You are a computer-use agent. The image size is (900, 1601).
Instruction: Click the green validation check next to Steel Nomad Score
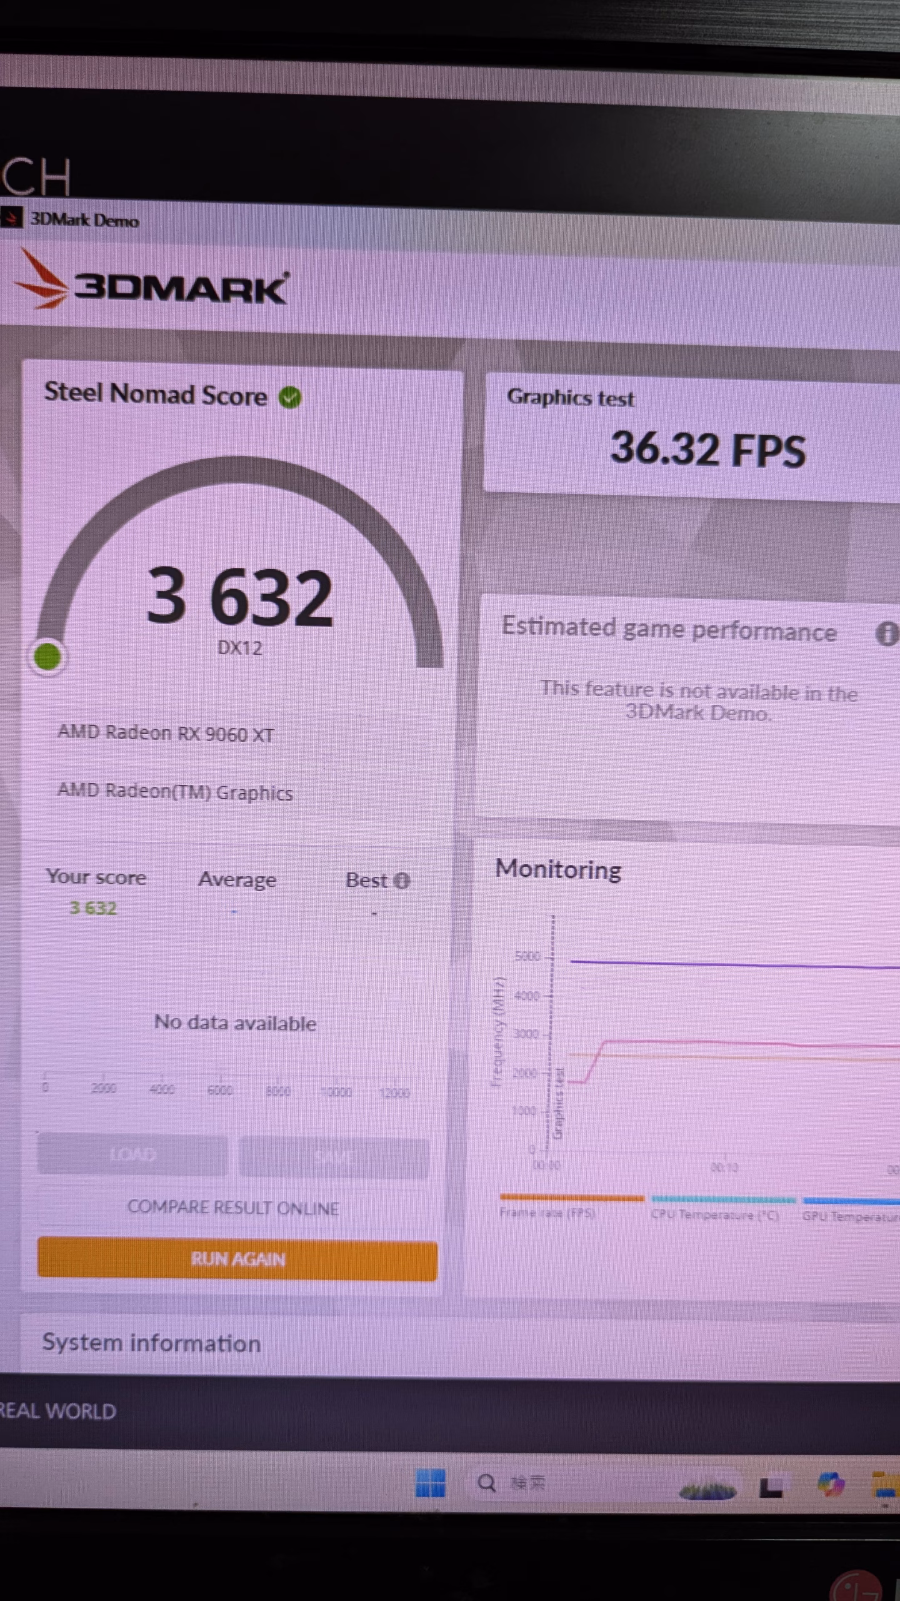tap(289, 397)
